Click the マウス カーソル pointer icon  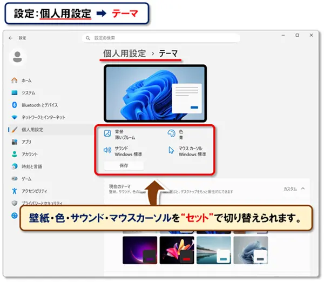(171, 150)
